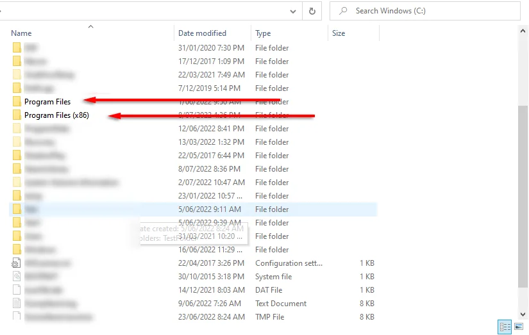Click the Refresh icon beside address bar
The image size is (529, 335).
coord(312,11)
